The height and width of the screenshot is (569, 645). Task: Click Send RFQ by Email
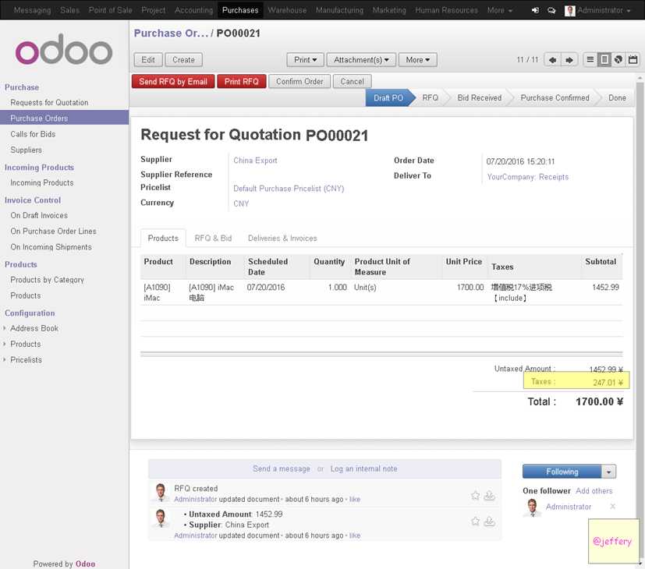pyautogui.click(x=173, y=81)
